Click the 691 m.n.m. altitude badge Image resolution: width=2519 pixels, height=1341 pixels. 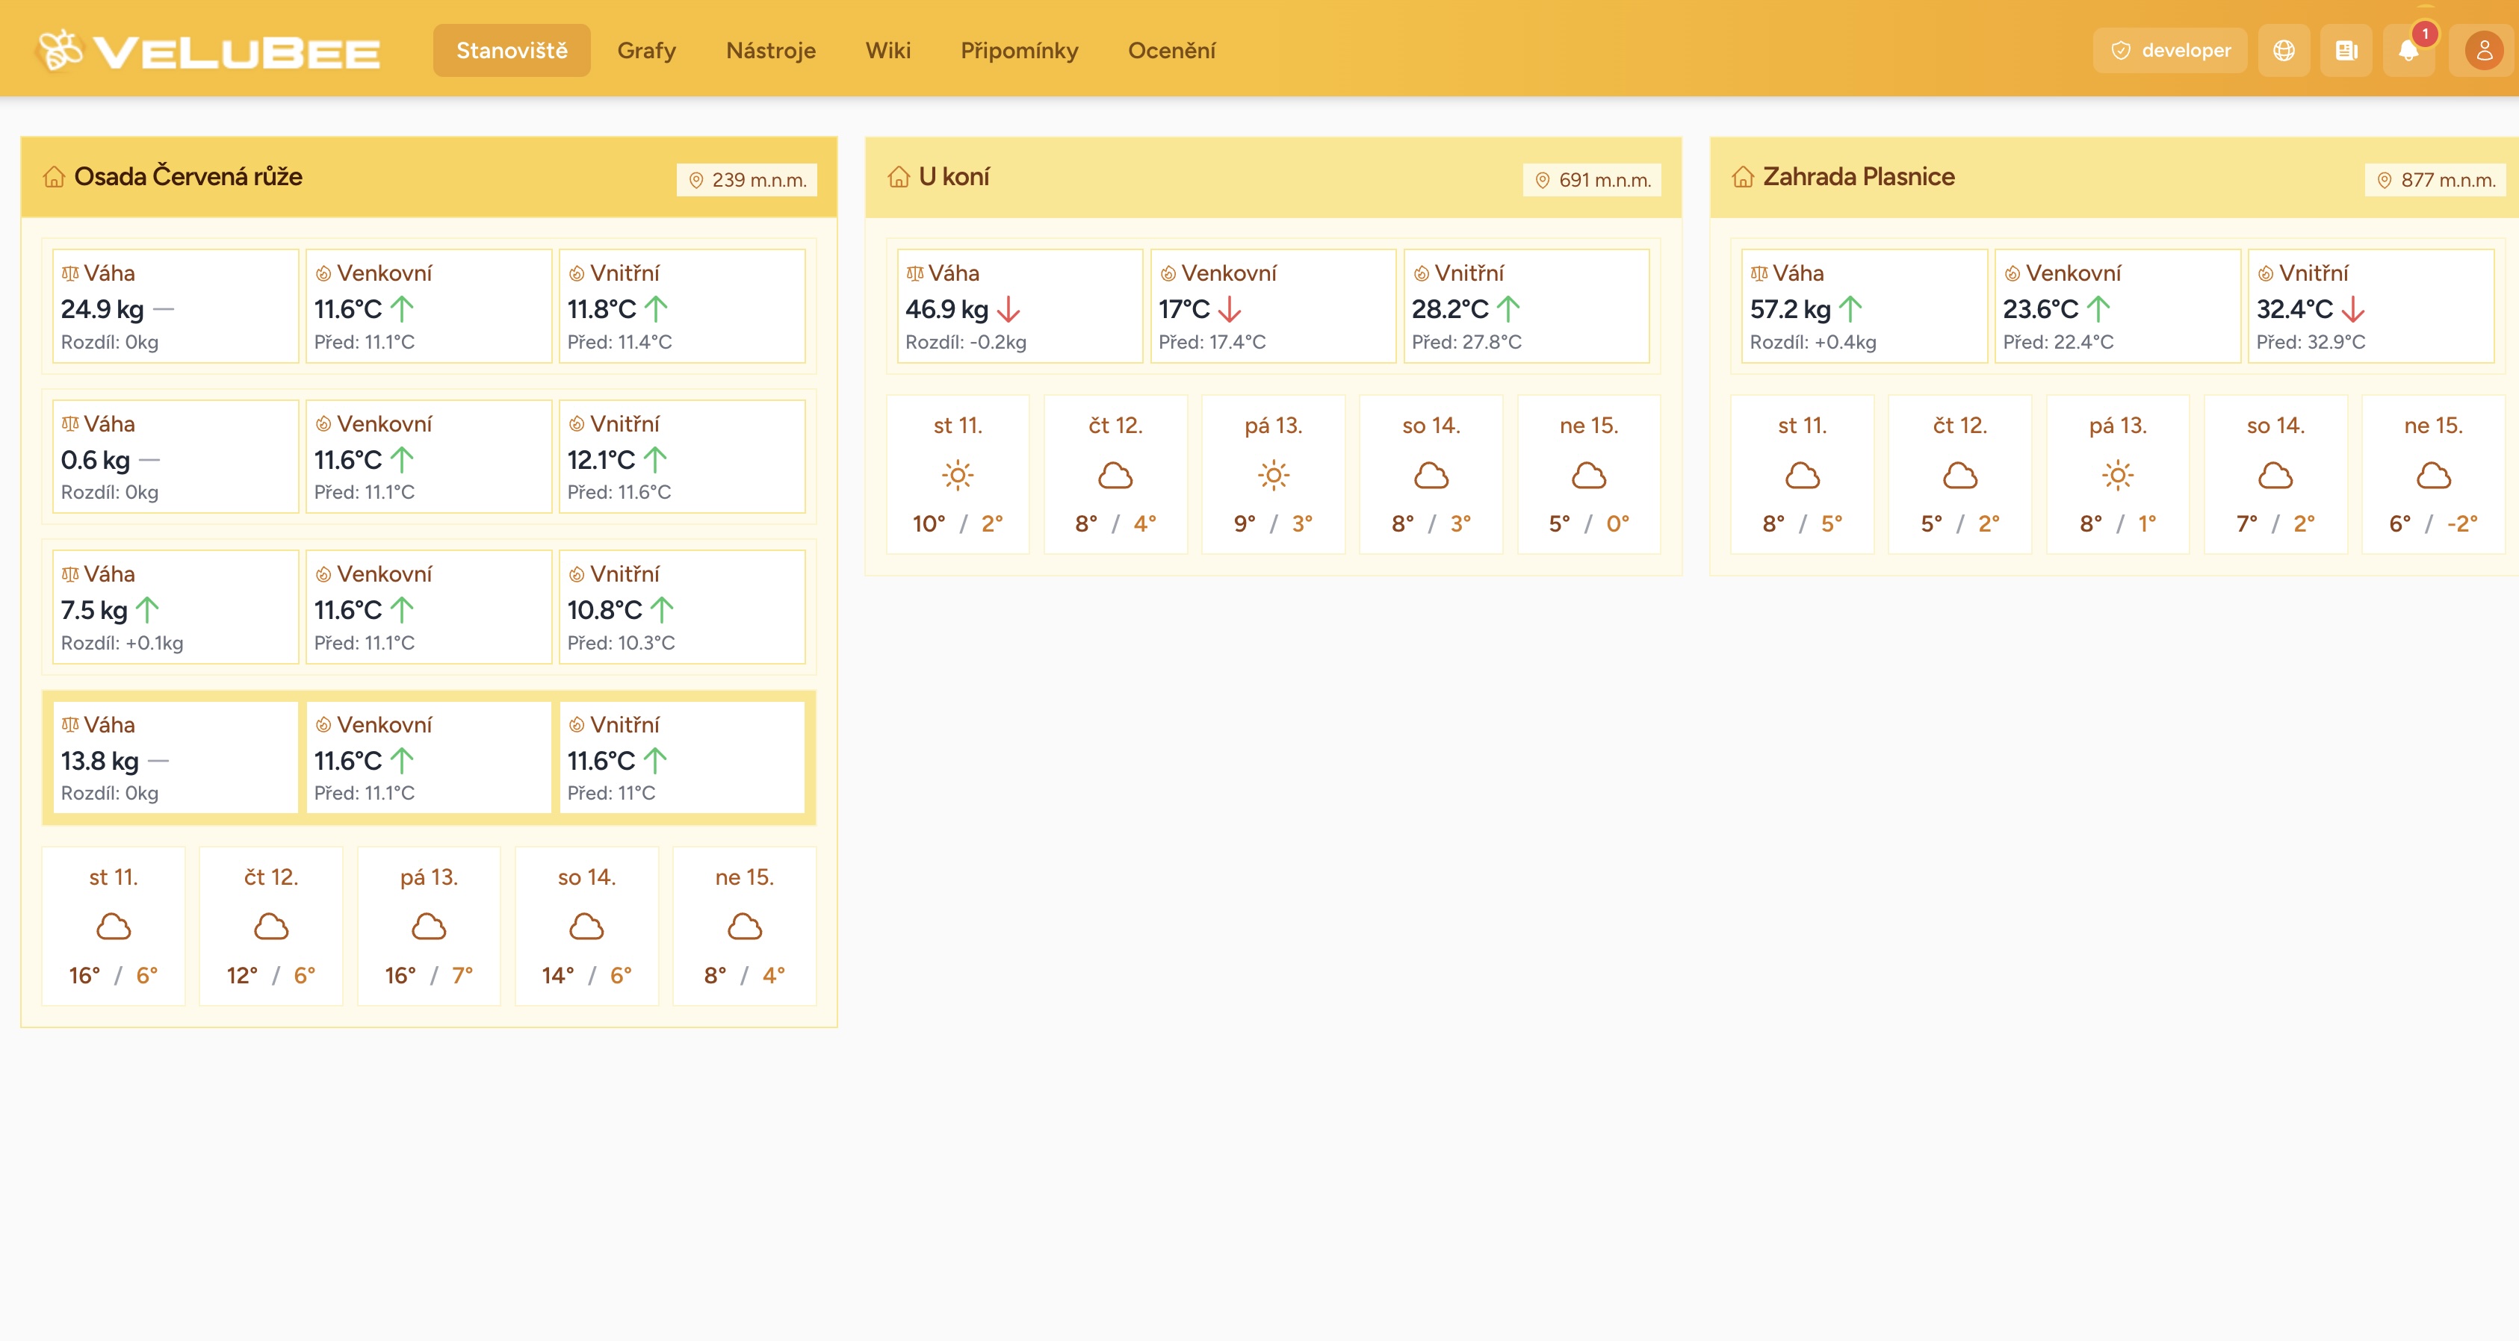point(1592,180)
